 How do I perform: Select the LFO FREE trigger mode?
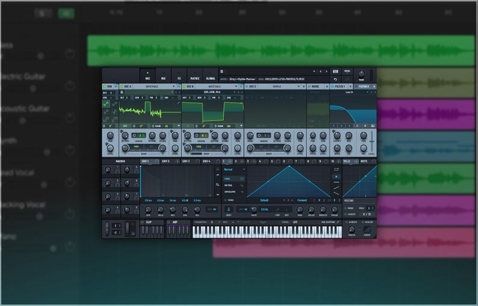tap(234, 179)
